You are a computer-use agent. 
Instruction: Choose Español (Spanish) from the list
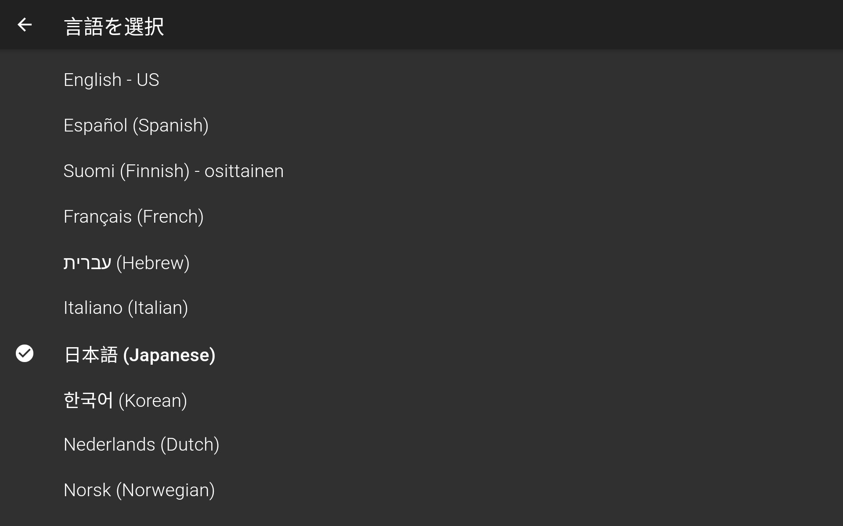click(421, 125)
